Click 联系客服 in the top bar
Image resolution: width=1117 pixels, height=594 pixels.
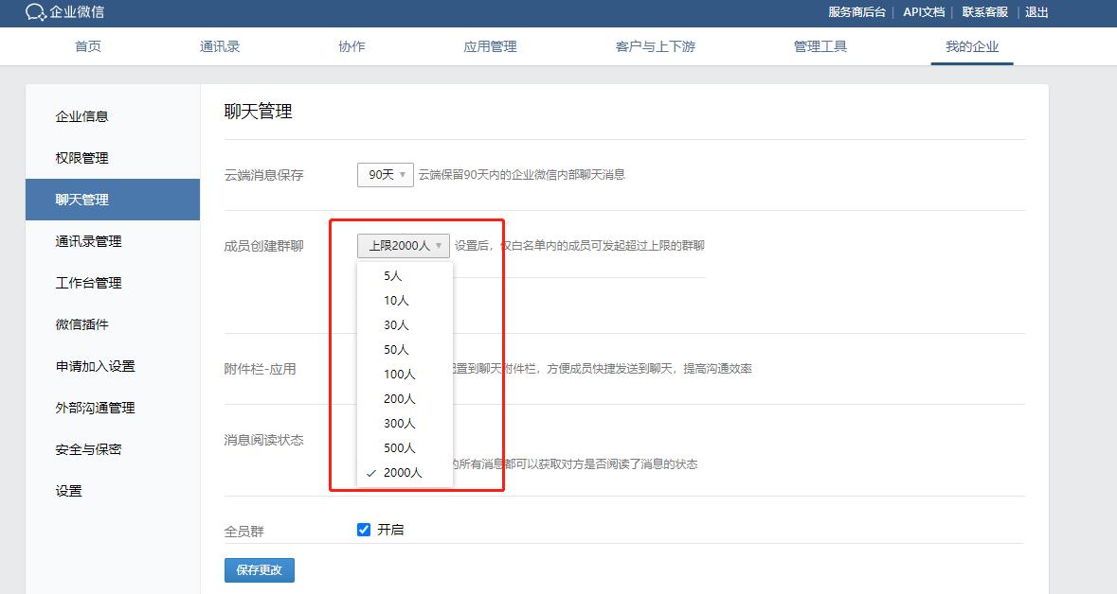[x=985, y=12]
